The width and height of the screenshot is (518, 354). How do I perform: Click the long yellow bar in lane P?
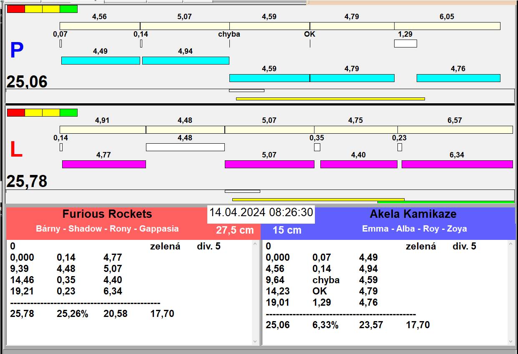coord(330,99)
